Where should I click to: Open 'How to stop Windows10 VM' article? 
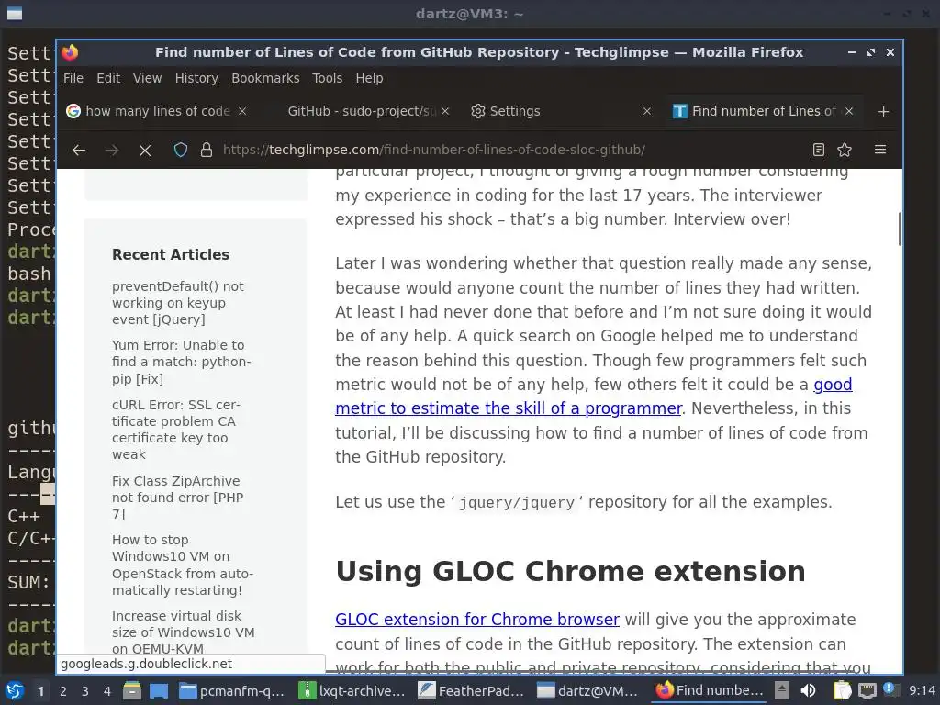pos(183,565)
